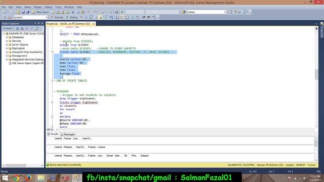
Task: Collapse the Create trigger trgStudent code block
Action: tap(52, 102)
